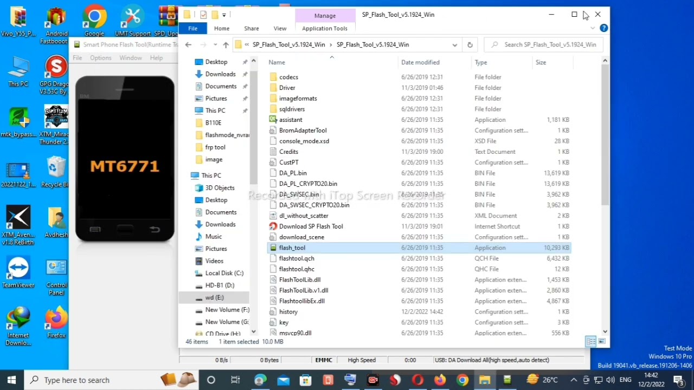
Task: Select the Firefox desktop icon
Action: (56, 323)
